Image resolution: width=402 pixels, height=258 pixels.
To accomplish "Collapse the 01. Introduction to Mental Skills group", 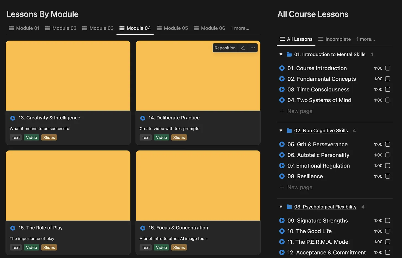I will click(x=281, y=54).
